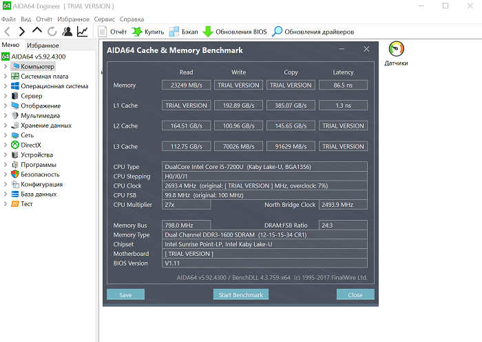The width and height of the screenshot is (482, 342).
Task: Click the green Купить star icon
Action: click(x=137, y=32)
